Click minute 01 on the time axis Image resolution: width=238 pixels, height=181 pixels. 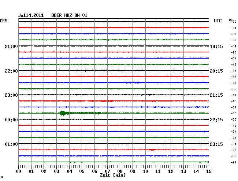(x=31, y=171)
